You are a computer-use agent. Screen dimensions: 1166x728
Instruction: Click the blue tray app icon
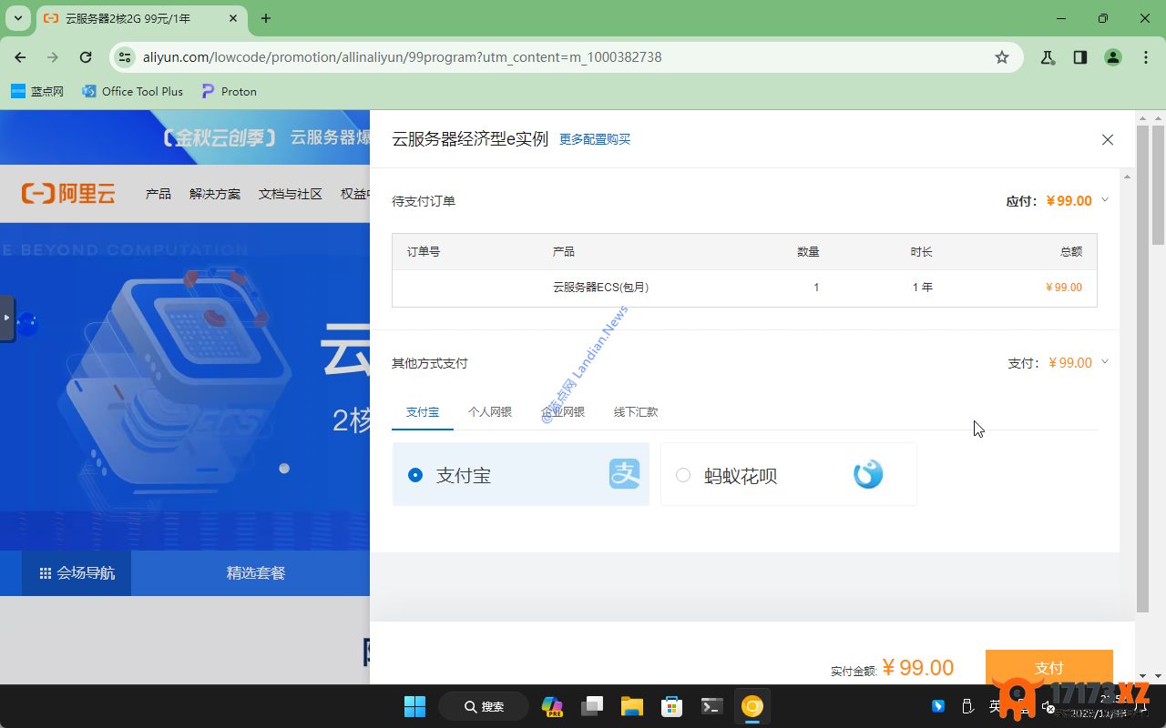pyautogui.click(x=938, y=706)
